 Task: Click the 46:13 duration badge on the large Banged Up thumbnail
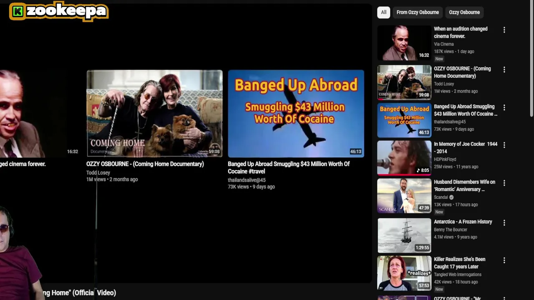pyautogui.click(x=355, y=152)
